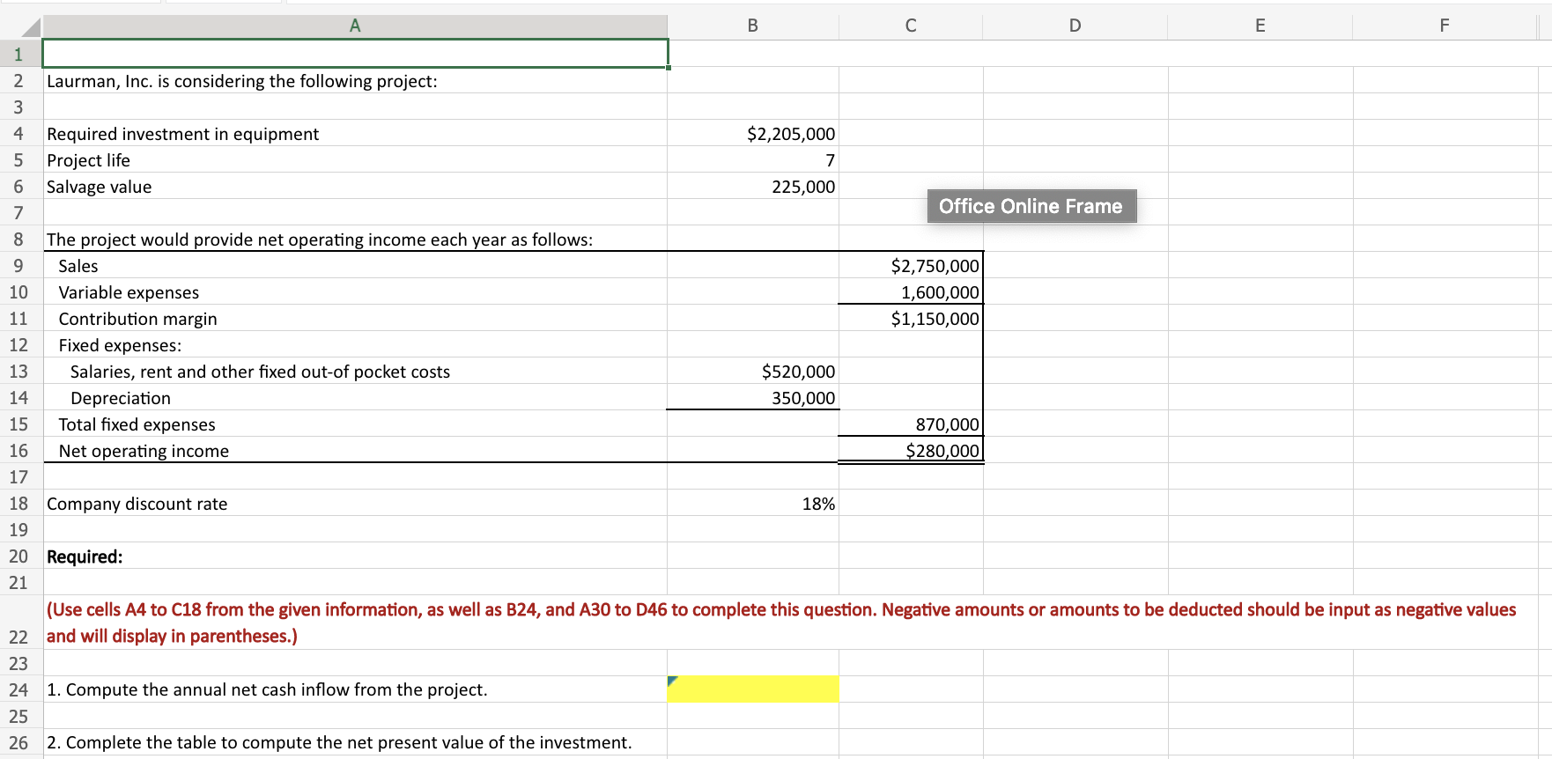The height and width of the screenshot is (759, 1552).
Task: Select the 'Company discount rate' label
Action: point(137,504)
